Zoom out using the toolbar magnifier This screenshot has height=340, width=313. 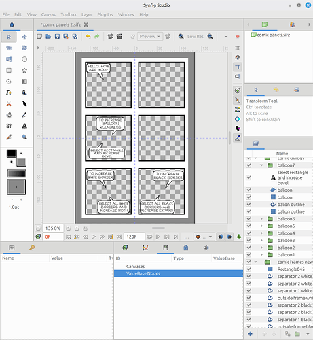[x=181, y=36]
